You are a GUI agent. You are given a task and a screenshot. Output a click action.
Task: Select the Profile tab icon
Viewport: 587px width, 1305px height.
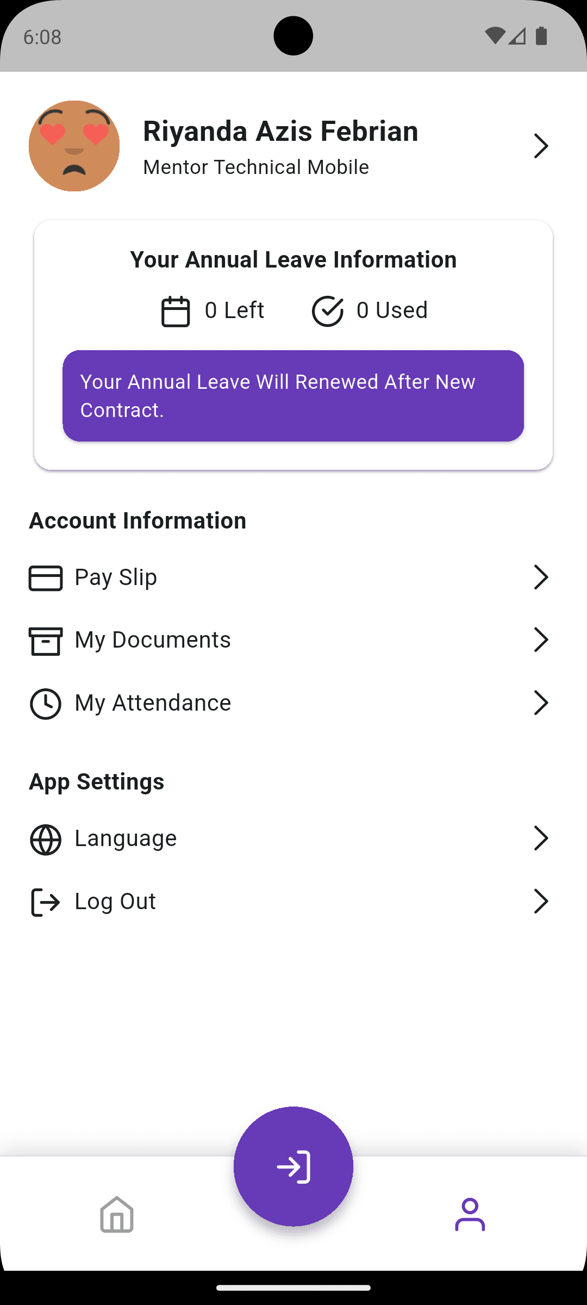click(x=470, y=1214)
